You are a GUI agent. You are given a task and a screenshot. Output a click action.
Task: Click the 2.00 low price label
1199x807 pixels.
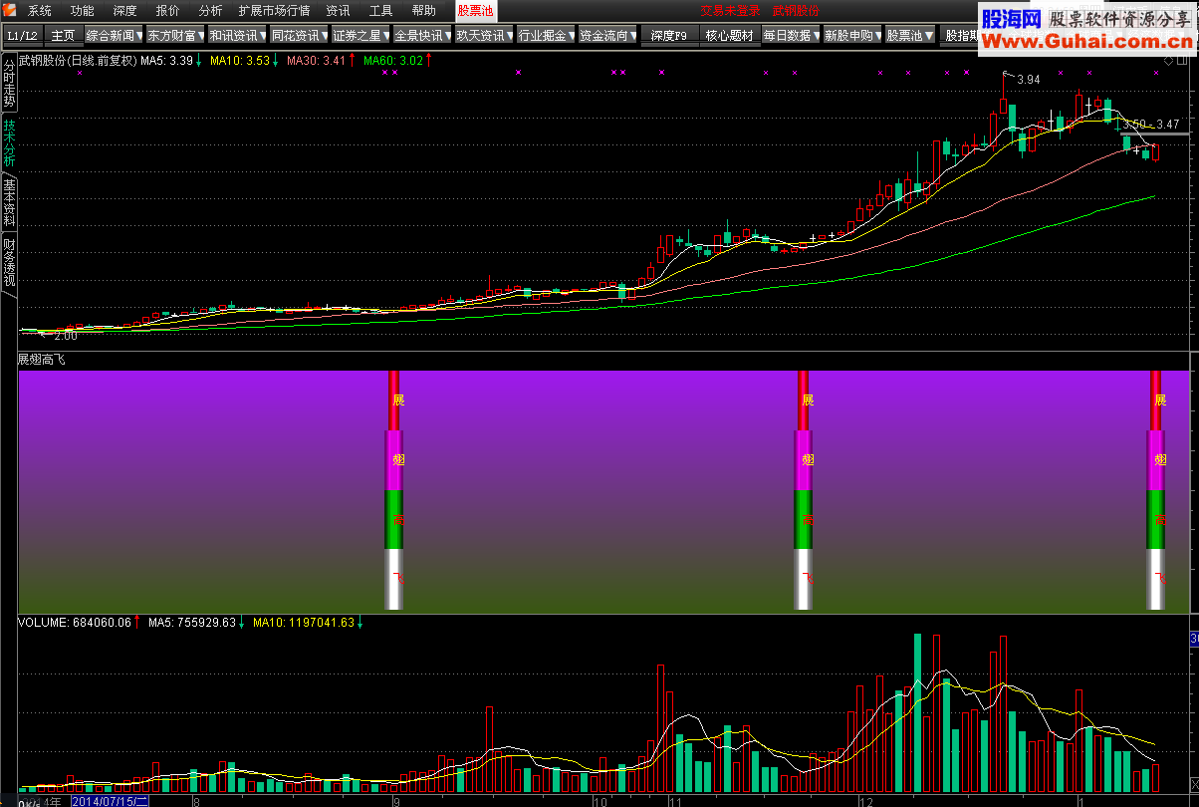[x=66, y=337]
